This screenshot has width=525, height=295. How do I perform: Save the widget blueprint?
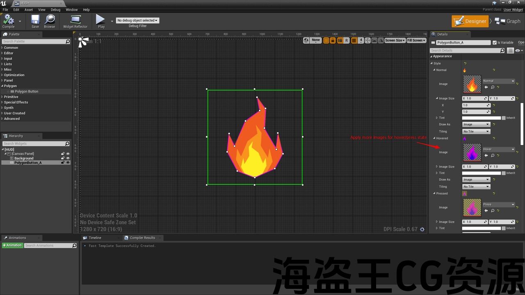coord(35,20)
